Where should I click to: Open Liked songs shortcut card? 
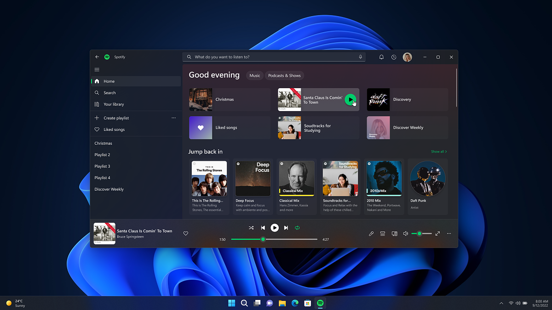pyautogui.click(x=230, y=128)
